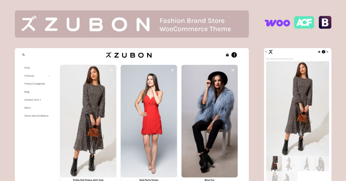Click the centered ZUBON store logo

click(x=129, y=55)
